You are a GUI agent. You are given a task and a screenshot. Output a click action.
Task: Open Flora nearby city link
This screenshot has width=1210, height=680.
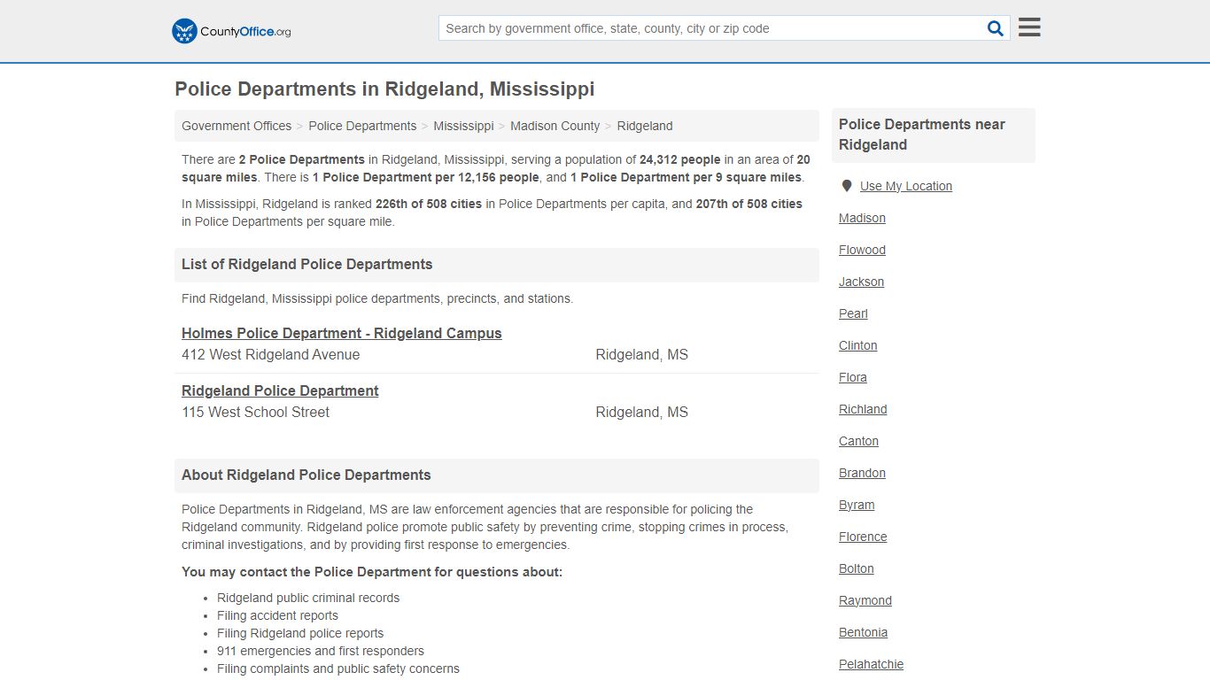click(853, 377)
